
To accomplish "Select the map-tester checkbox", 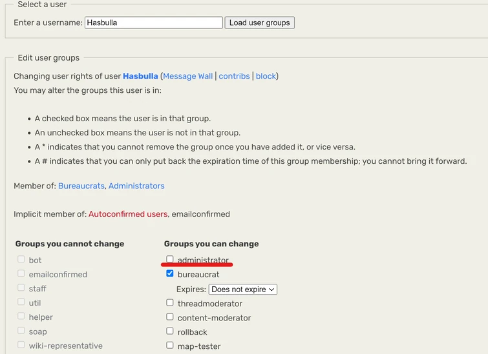I will [x=170, y=345].
